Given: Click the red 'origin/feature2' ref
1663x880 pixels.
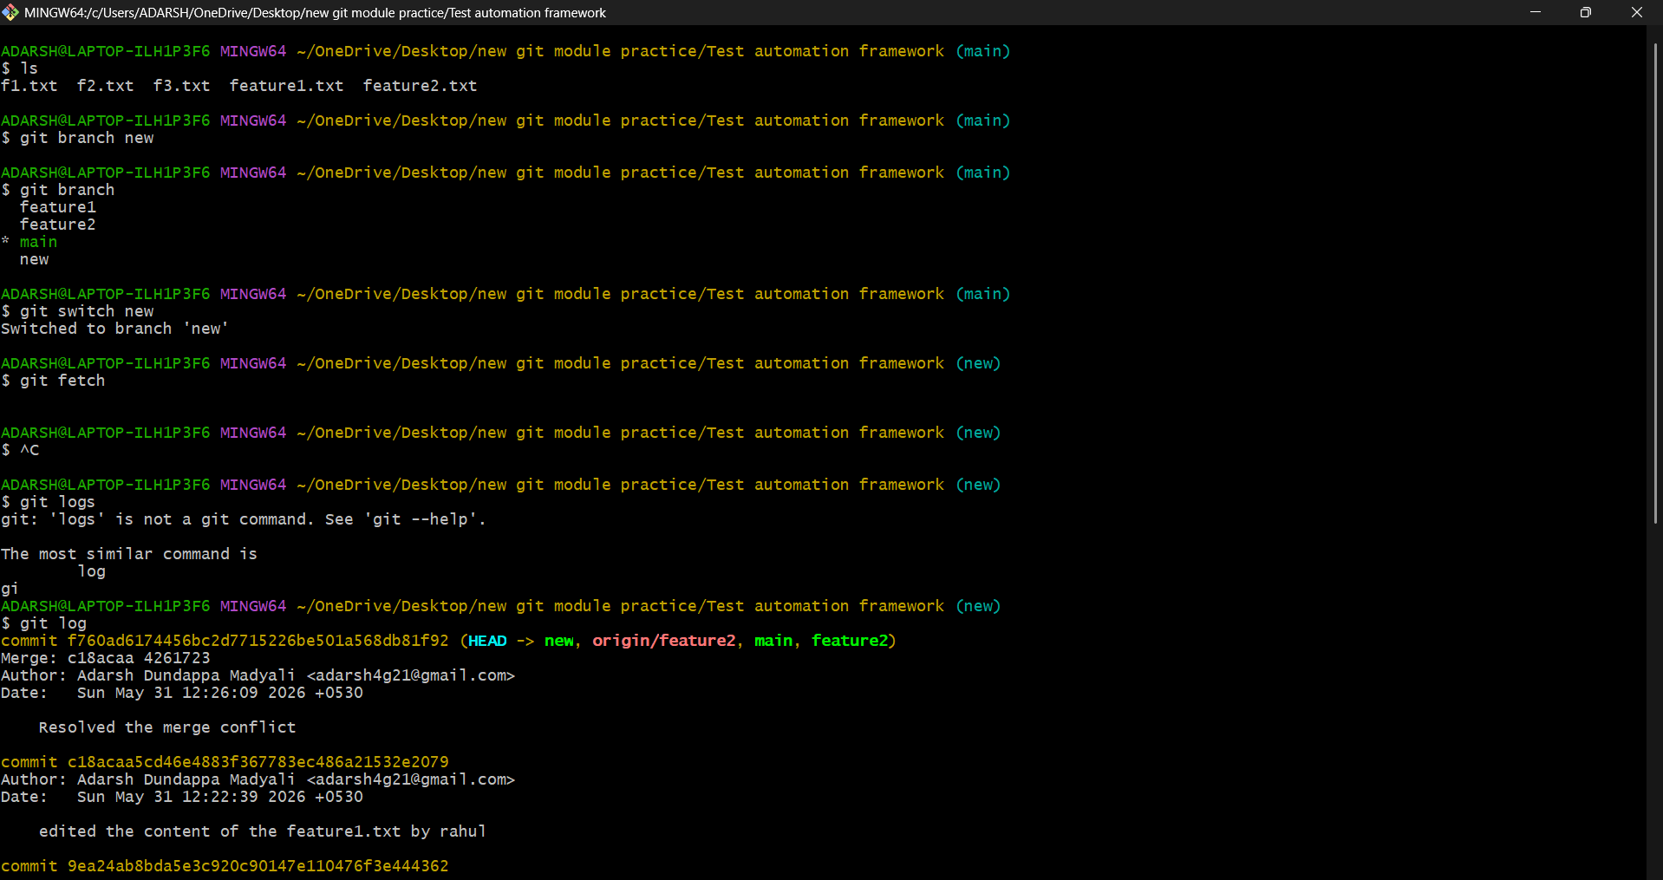Looking at the screenshot, I should pos(664,641).
